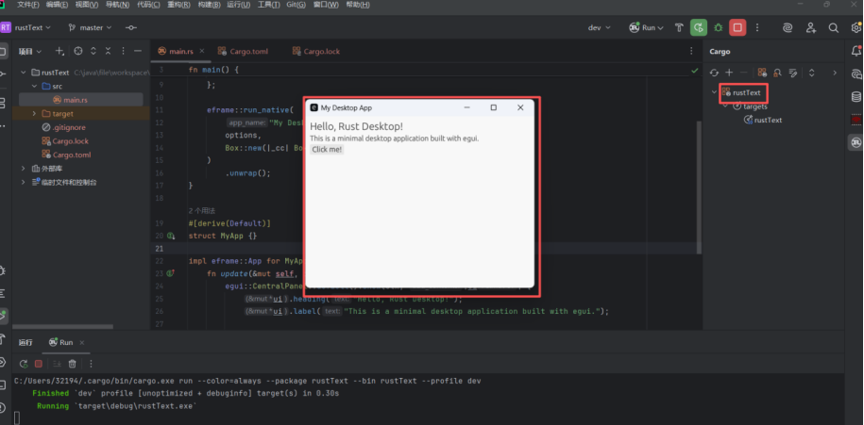
Task: Collapse the rustText node in the Cargo panel
Action: (x=714, y=92)
